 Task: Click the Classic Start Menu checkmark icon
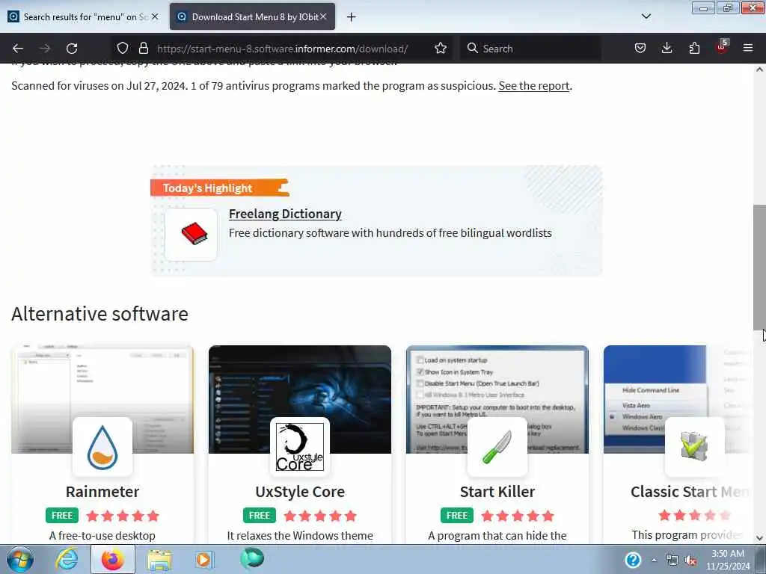point(694,447)
